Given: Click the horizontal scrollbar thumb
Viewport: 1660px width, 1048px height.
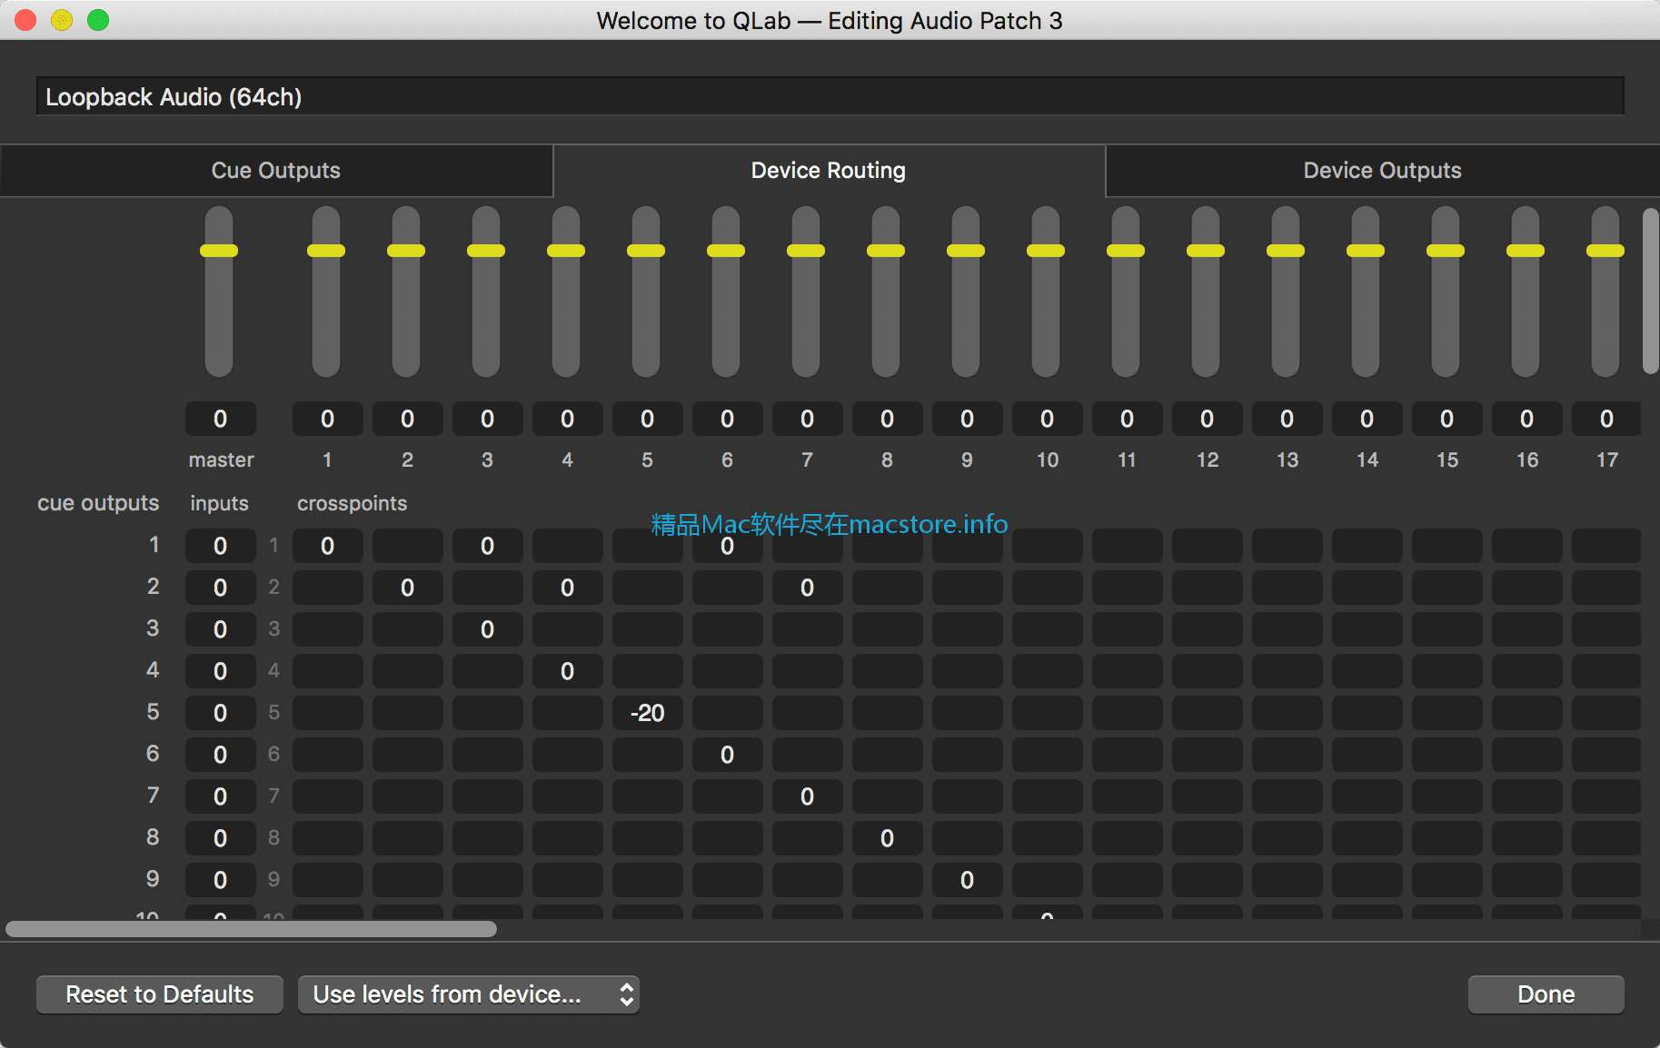Looking at the screenshot, I should coord(251,929).
